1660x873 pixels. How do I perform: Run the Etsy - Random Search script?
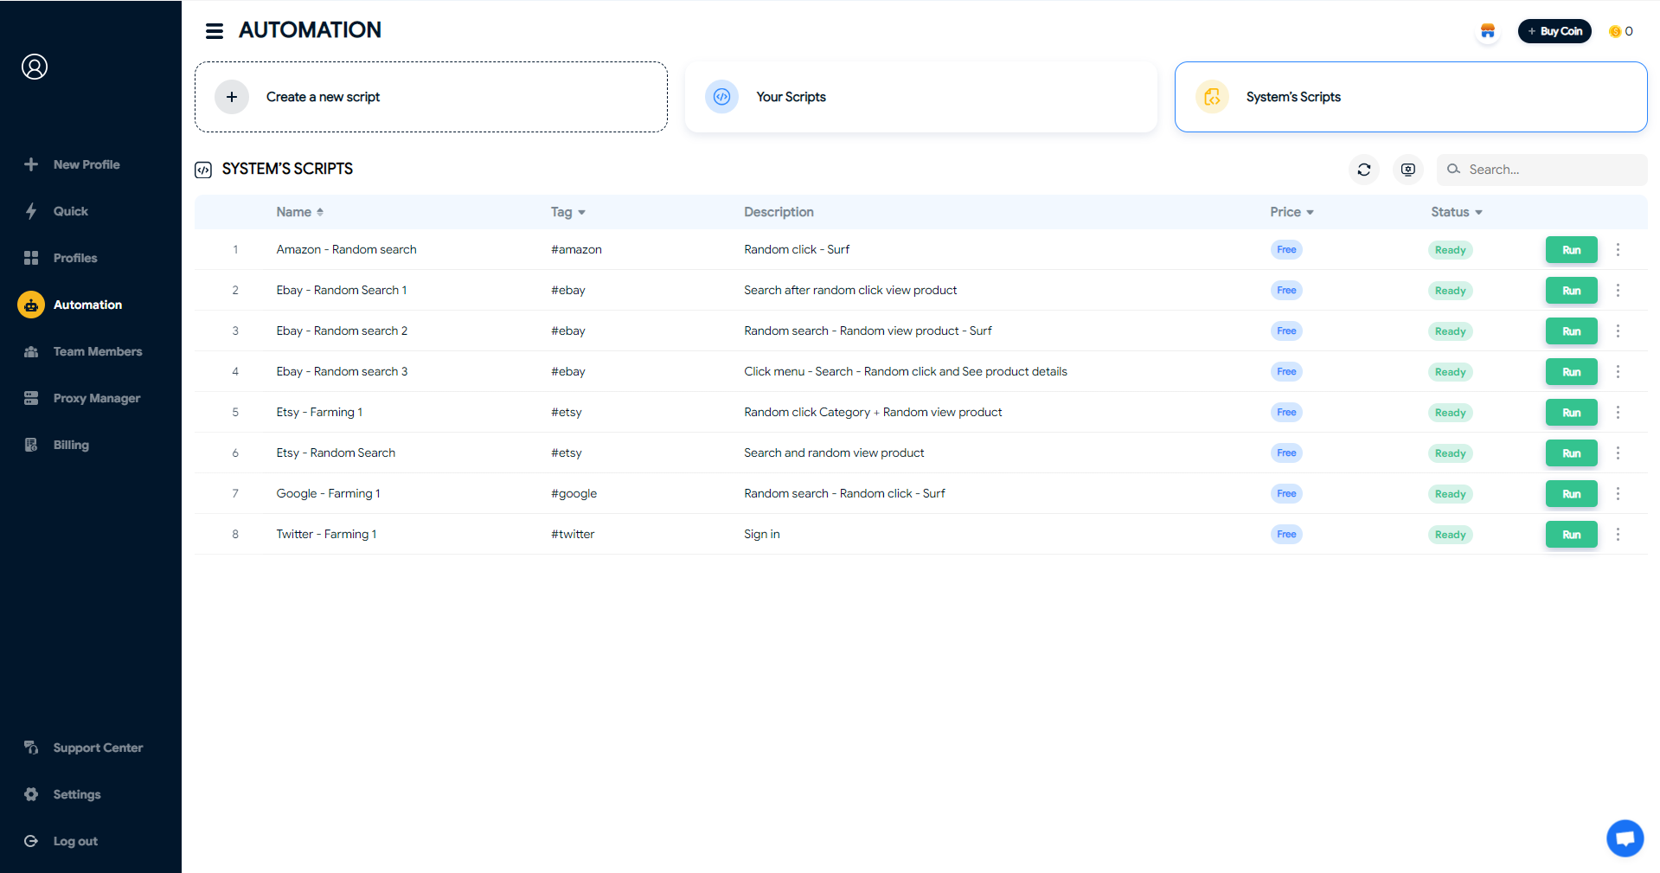click(1572, 453)
